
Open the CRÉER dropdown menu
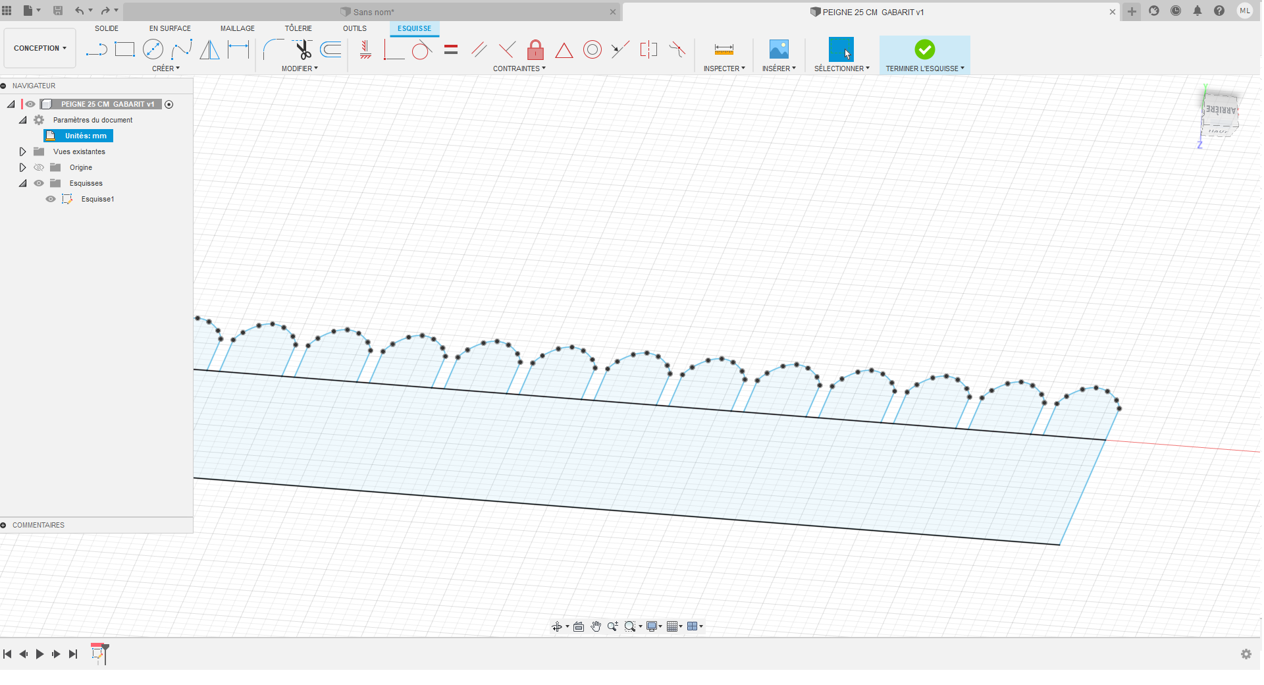click(x=166, y=68)
